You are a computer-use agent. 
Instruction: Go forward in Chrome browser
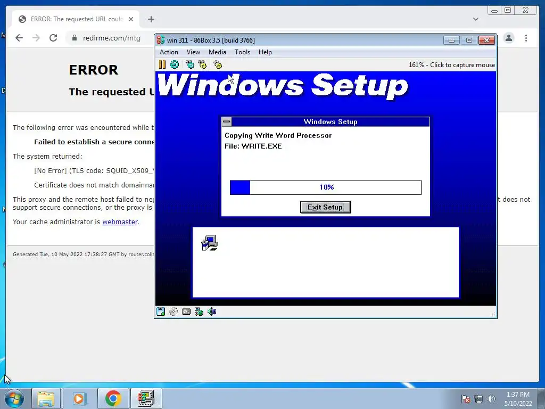tap(36, 38)
